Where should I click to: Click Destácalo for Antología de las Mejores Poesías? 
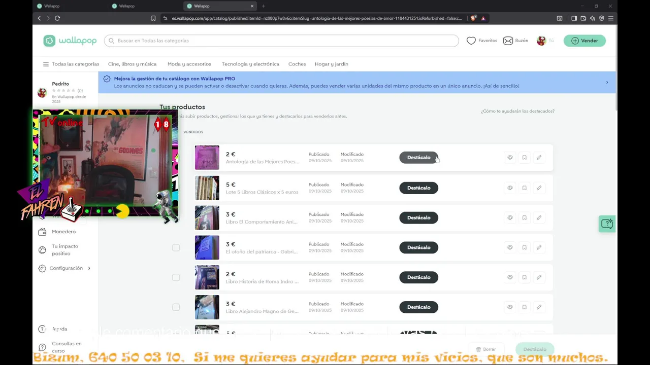pyautogui.click(x=418, y=158)
